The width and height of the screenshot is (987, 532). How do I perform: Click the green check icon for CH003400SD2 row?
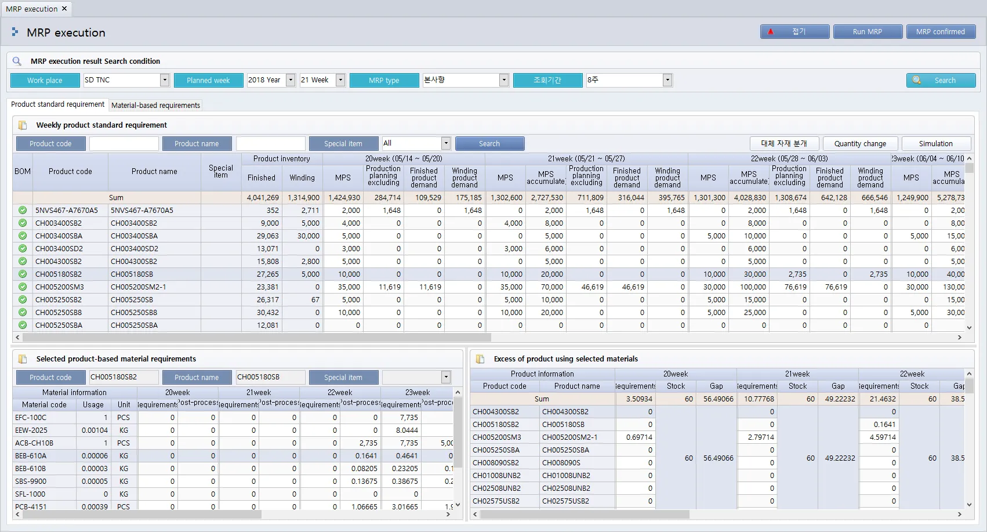pyautogui.click(x=23, y=248)
